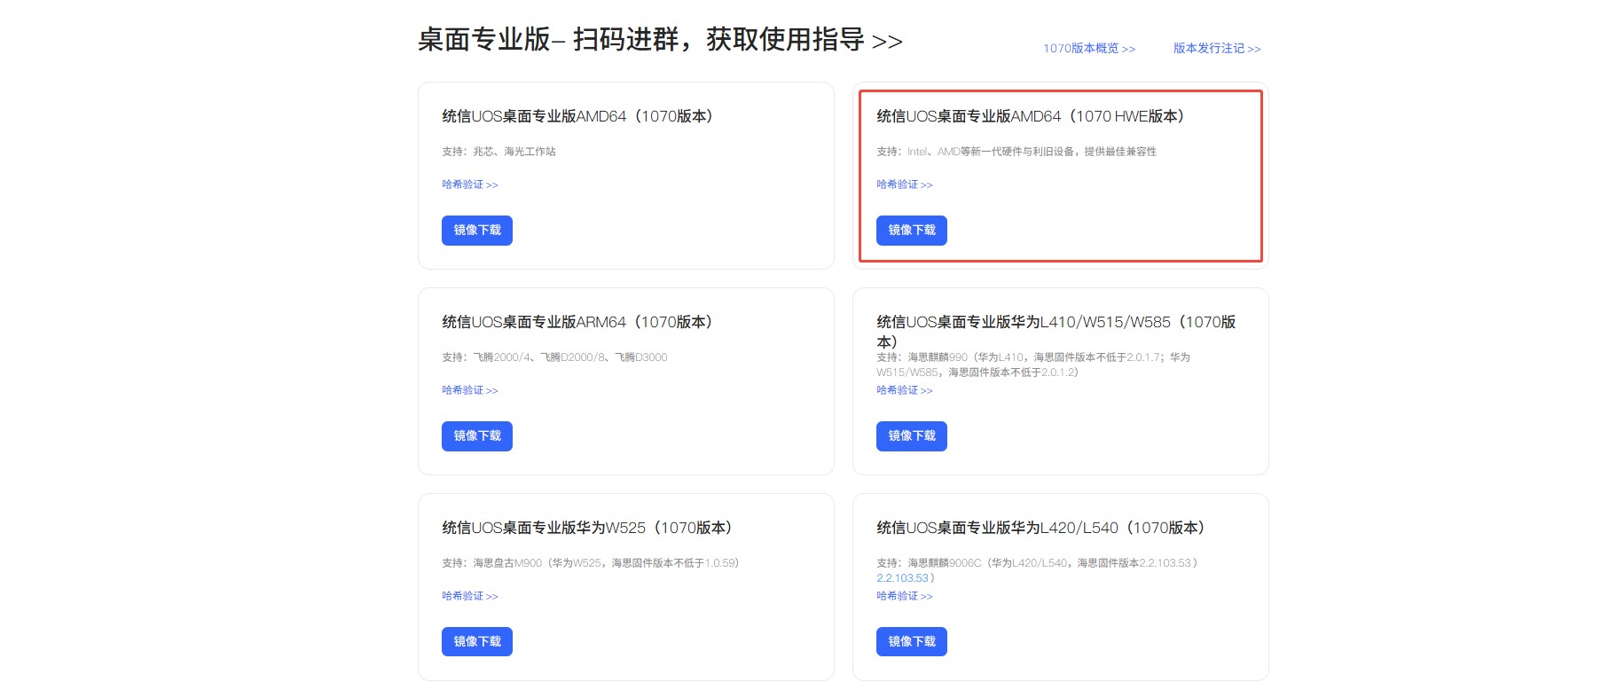Open 哈希验证 for 华为L410/W515/W585 card
The height and width of the screenshot is (690, 1609).
coord(905,390)
